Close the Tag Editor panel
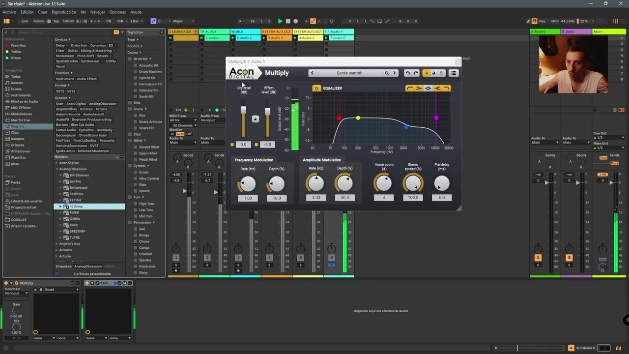Screen dimensions: 629x354 click(161, 32)
